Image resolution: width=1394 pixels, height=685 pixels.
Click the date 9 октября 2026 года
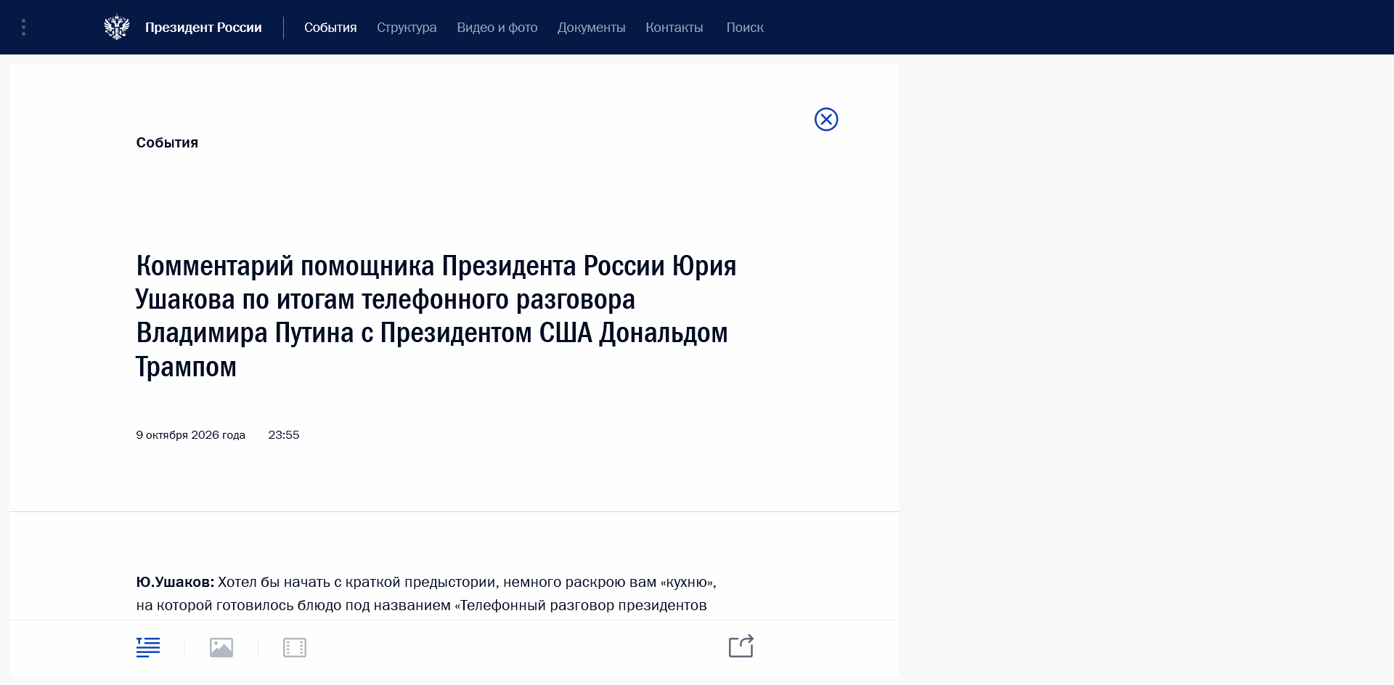click(x=191, y=435)
